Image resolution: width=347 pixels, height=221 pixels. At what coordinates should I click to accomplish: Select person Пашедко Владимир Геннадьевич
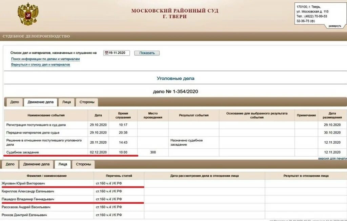coord(28,199)
